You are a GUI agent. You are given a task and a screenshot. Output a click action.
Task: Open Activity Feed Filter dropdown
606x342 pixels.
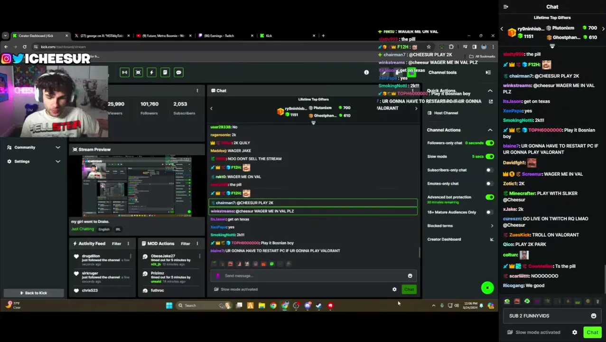[116, 244]
